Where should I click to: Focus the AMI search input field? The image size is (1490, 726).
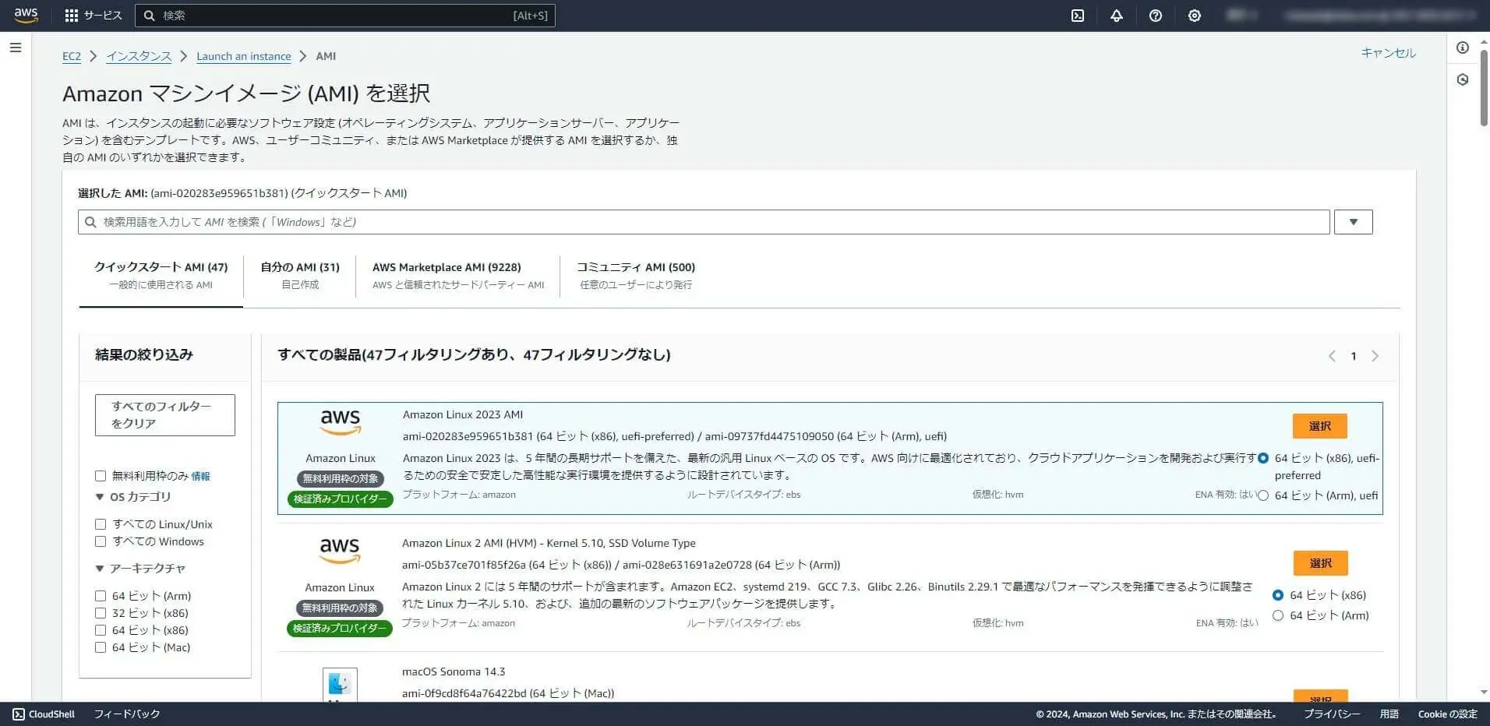click(704, 222)
